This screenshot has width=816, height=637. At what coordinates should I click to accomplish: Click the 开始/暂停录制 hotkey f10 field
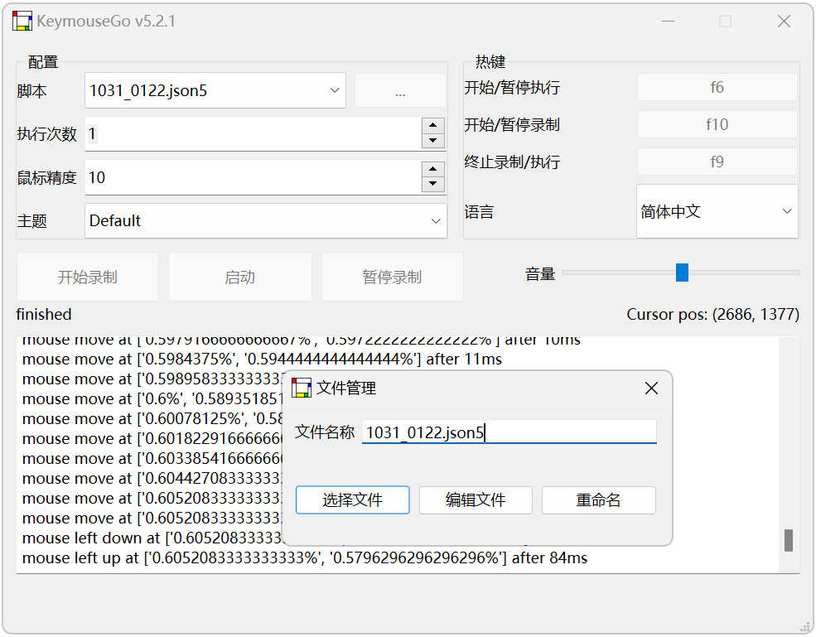click(x=717, y=124)
